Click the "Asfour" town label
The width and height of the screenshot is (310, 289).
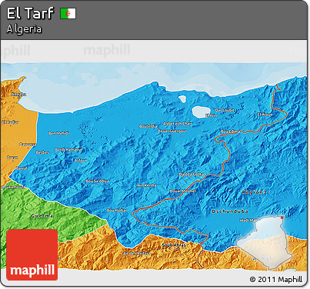[x=80, y=161]
